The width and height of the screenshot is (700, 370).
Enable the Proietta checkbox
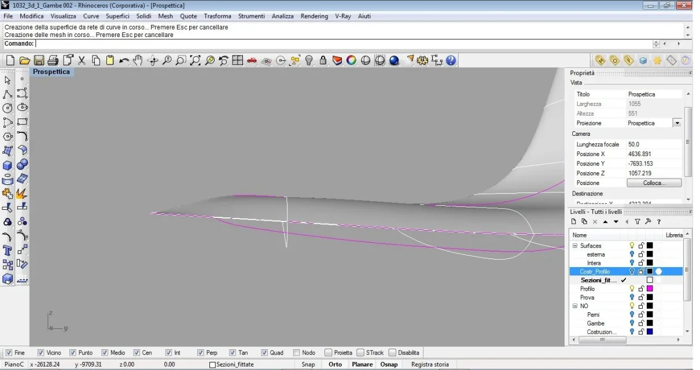[328, 353]
